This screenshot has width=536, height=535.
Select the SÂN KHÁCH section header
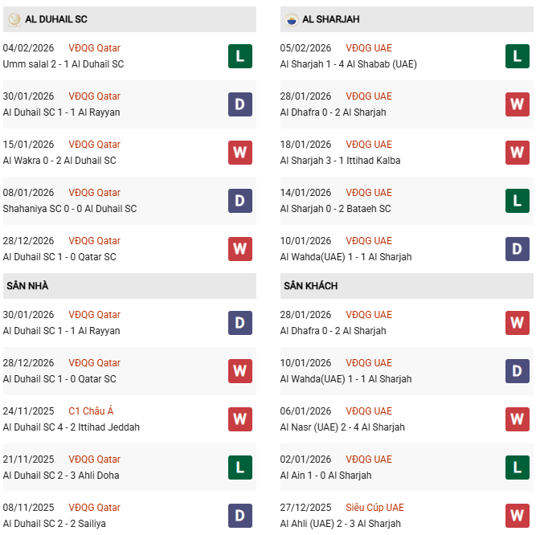coord(310,286)
